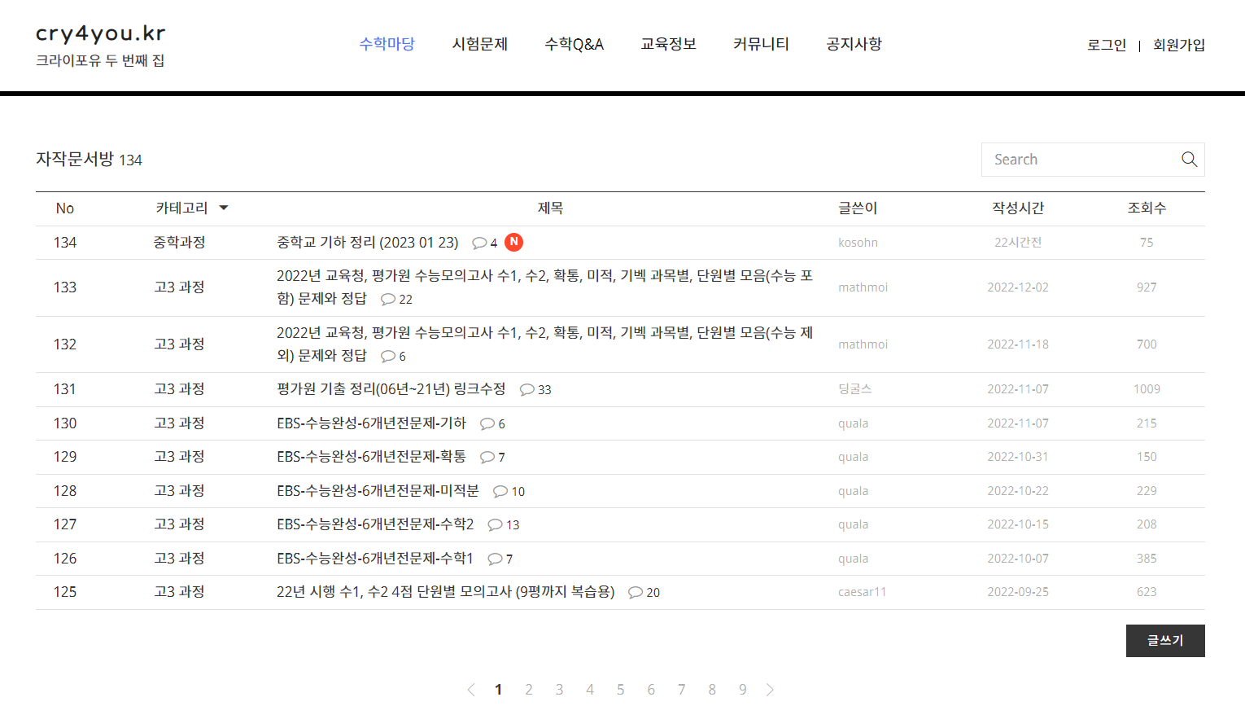Viewport: 1245px width, 706px height.
Task: Click 고3 과정 category of post 125
Action: (x=179, y=592)
